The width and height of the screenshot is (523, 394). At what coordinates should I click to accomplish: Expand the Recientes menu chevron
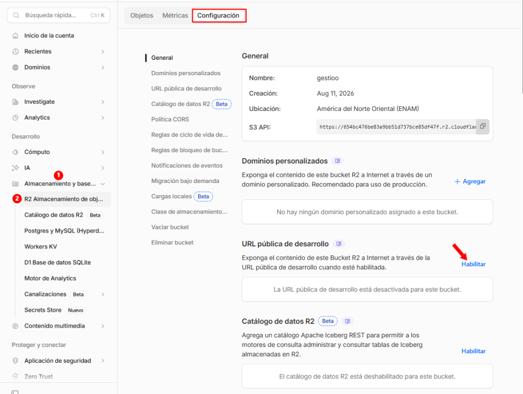[x=103, y=52]
